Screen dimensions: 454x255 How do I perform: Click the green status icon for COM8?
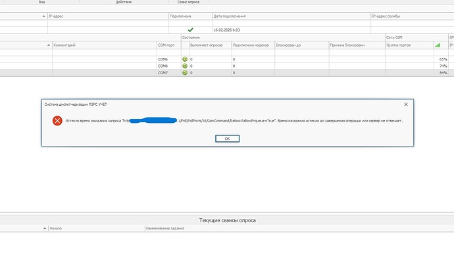185,66
